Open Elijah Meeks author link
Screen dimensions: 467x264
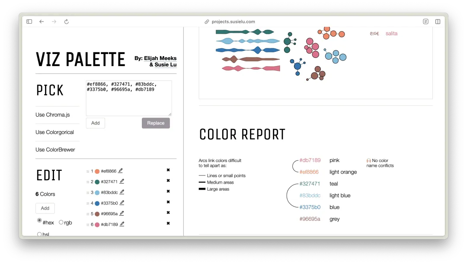pyautogui.click(x=160, y=58)
